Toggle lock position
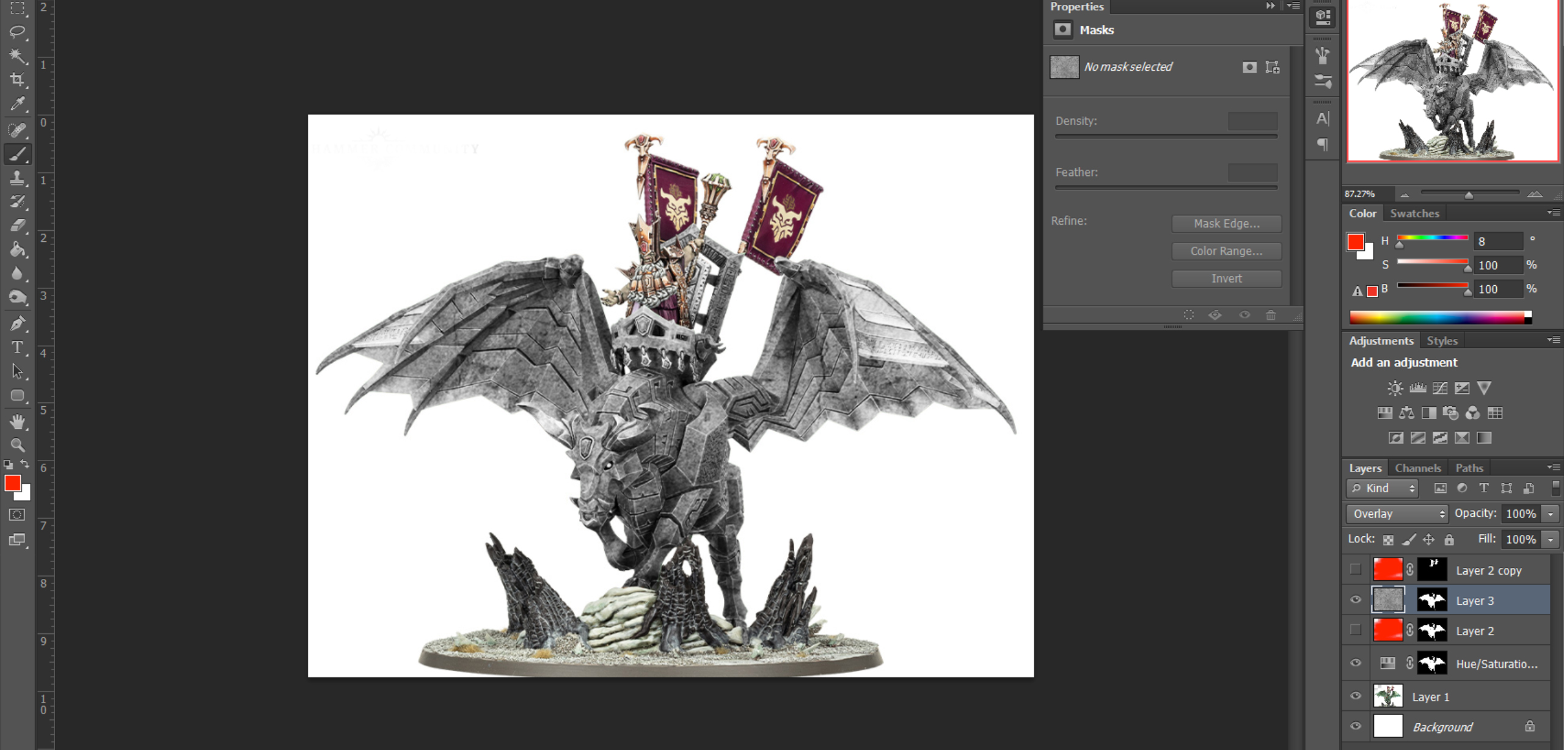The width and height of the screenshot is (1564, 750). tap(1428, 540)
